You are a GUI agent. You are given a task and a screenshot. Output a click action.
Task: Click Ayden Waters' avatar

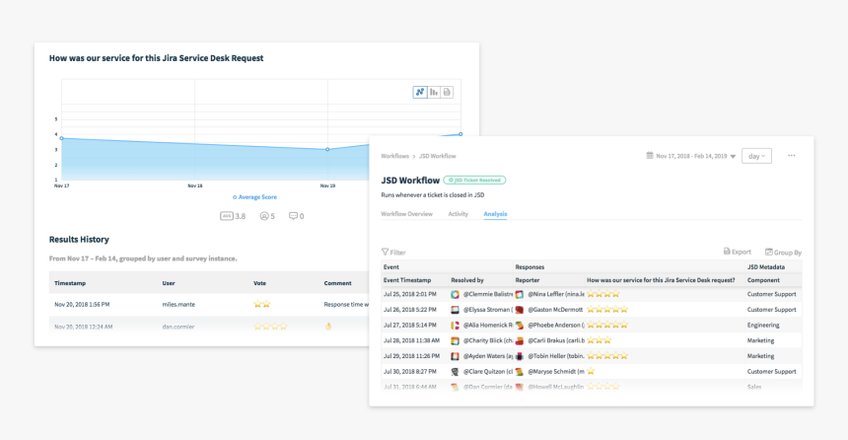click(x=455, y=356)
